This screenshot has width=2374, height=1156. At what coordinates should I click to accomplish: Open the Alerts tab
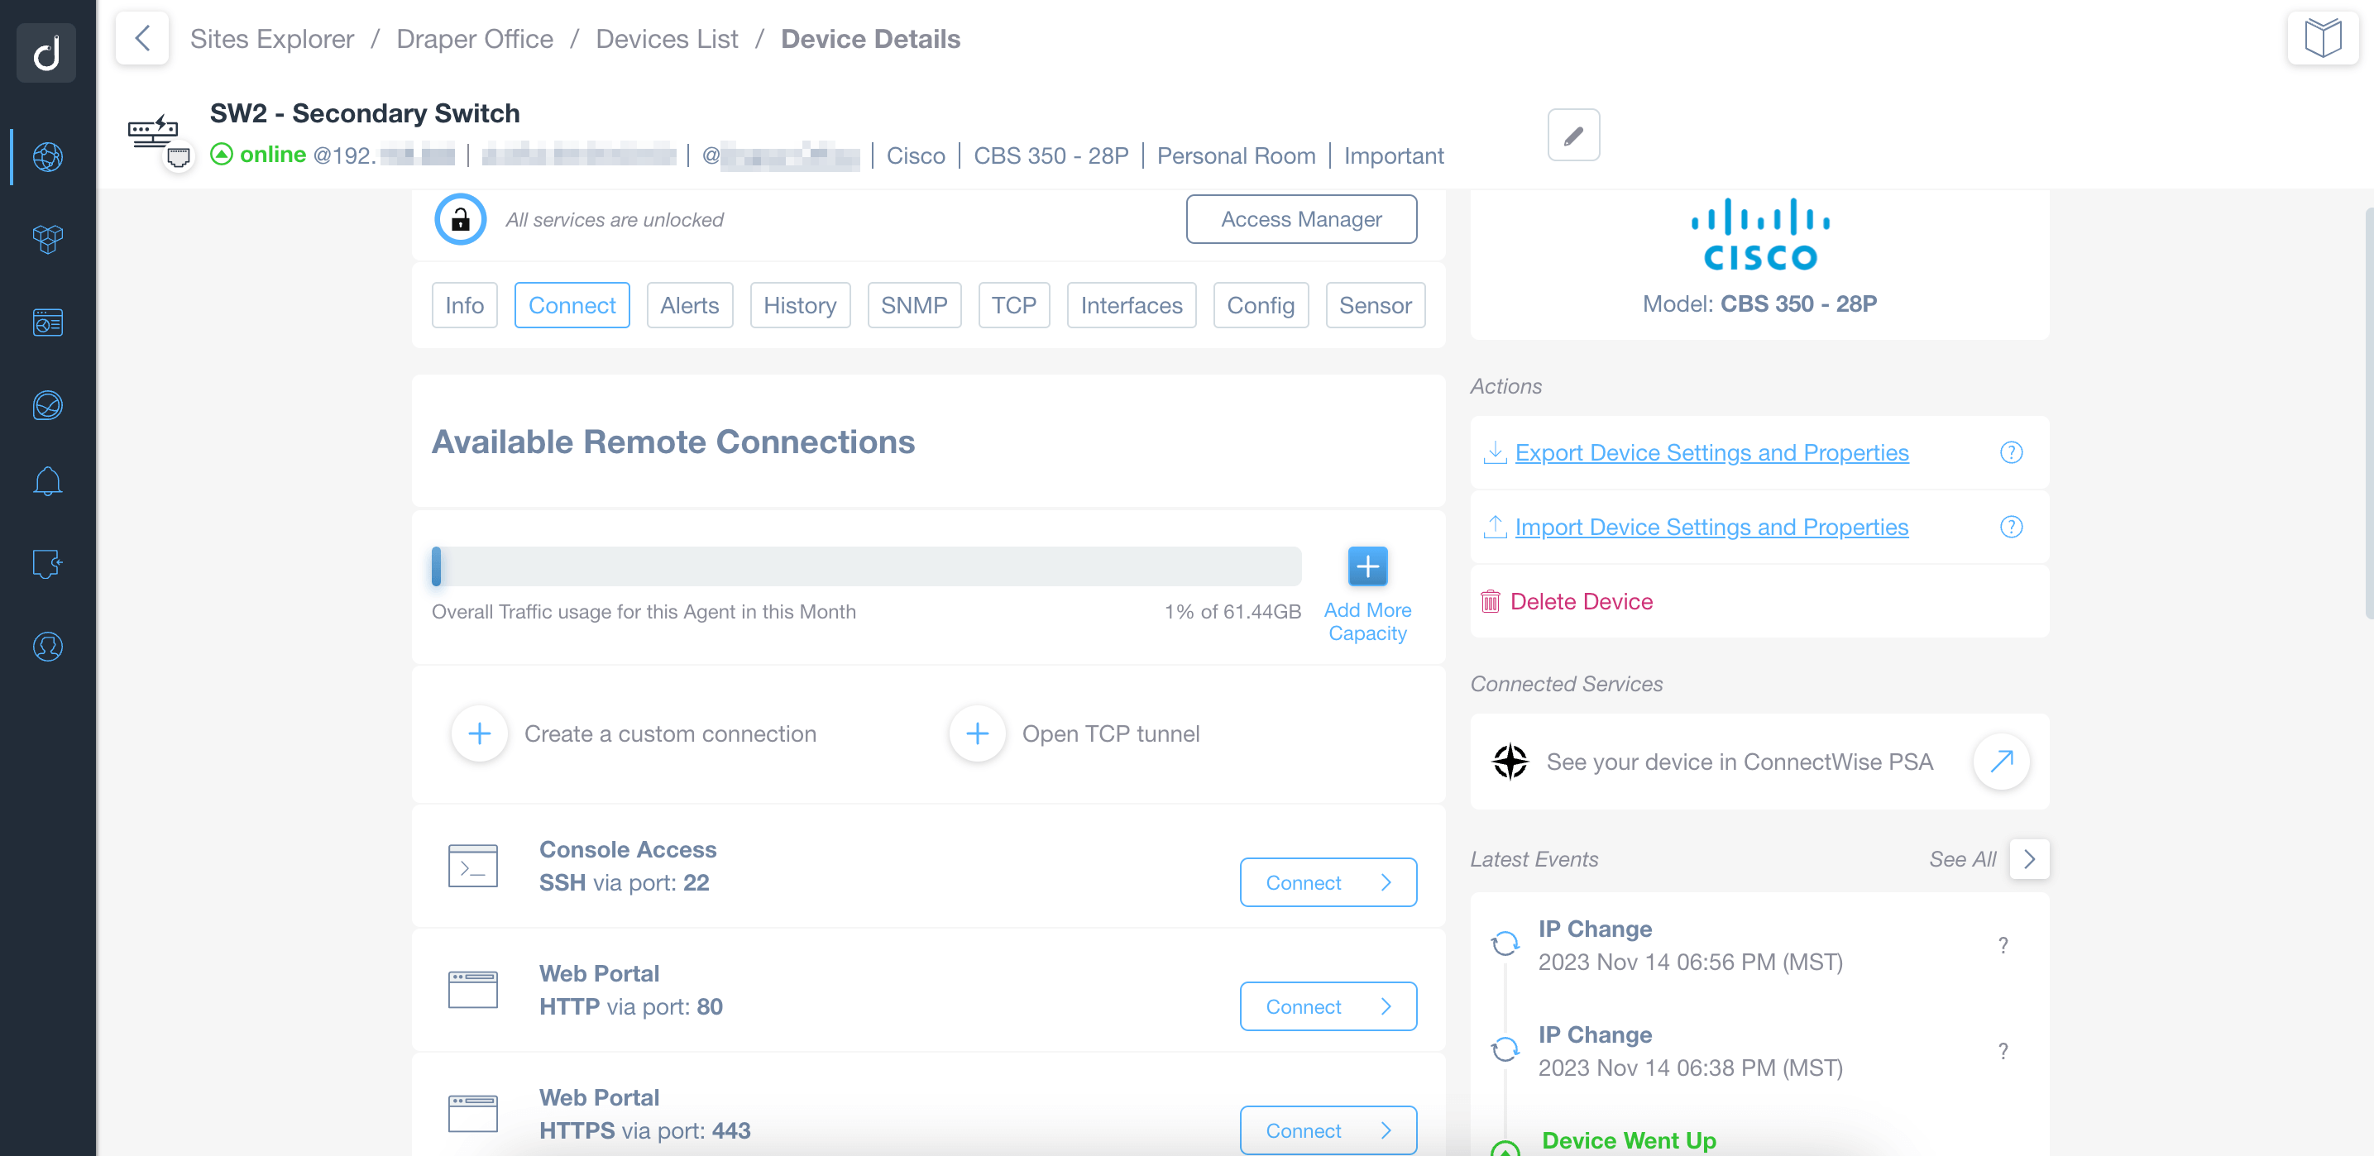point(689,306)
